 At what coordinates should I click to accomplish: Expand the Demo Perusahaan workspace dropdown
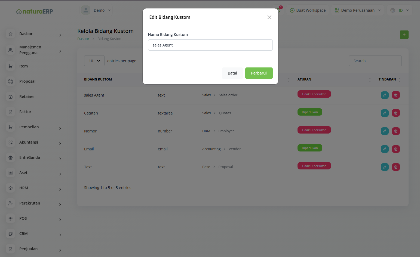[358, 10]
